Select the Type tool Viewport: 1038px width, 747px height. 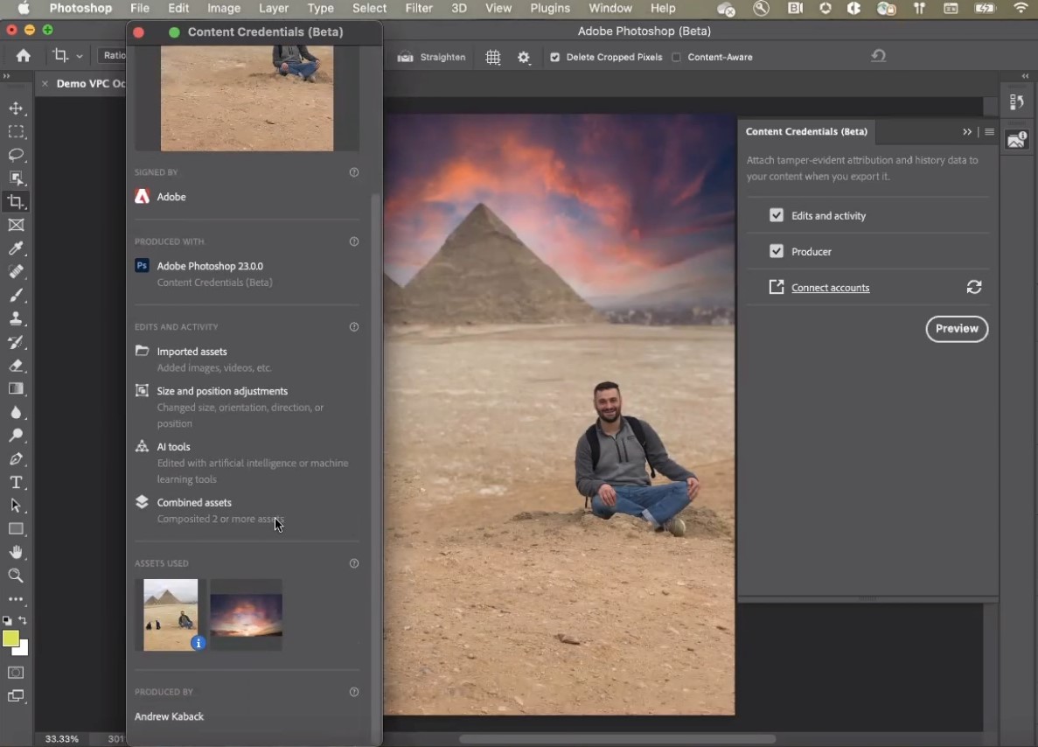pyautogui.click(x=16, y=482)
